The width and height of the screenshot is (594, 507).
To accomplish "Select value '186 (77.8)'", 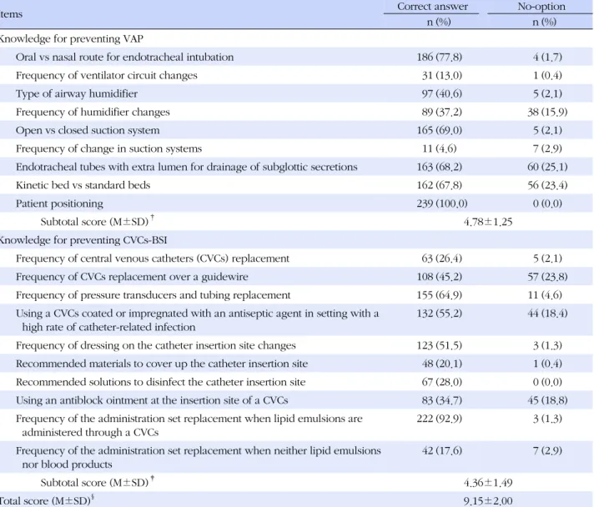I will tap(439, 58).
